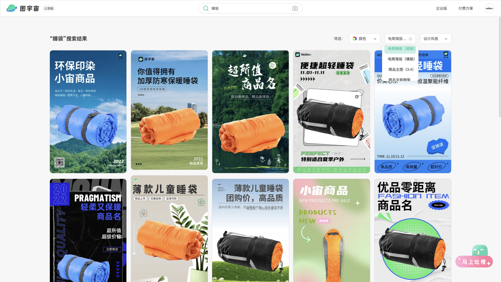Click the 公测版 badge
The height and width of the screenshot is (282, 501).
(x=49, y=8)
